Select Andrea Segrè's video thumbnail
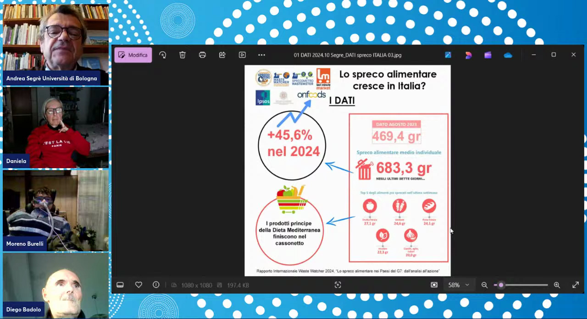 tap(55, 44)
